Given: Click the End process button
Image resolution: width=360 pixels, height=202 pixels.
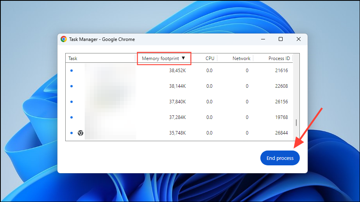Looking at the screenshot, I should (280, 158).
